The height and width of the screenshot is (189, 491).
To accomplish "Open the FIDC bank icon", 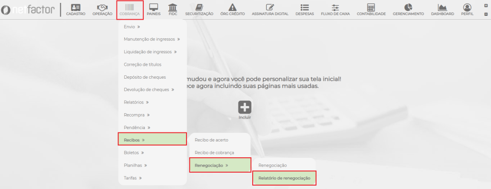I will [x=173, y=8].
